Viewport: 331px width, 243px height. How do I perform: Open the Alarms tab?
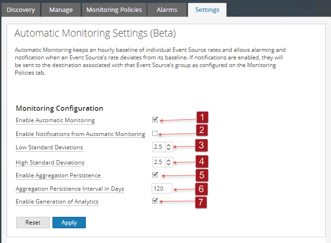[167, 10]
